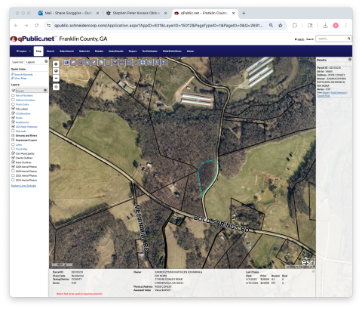Click the browser back arrow
The width and height of the screenshot is (362, 309).
click(16, 26)
